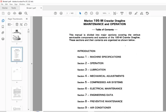Print the document with the printer icon

(x=20, y=13)
